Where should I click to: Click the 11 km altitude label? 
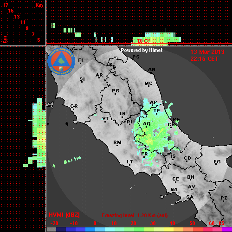coord(23,22)
